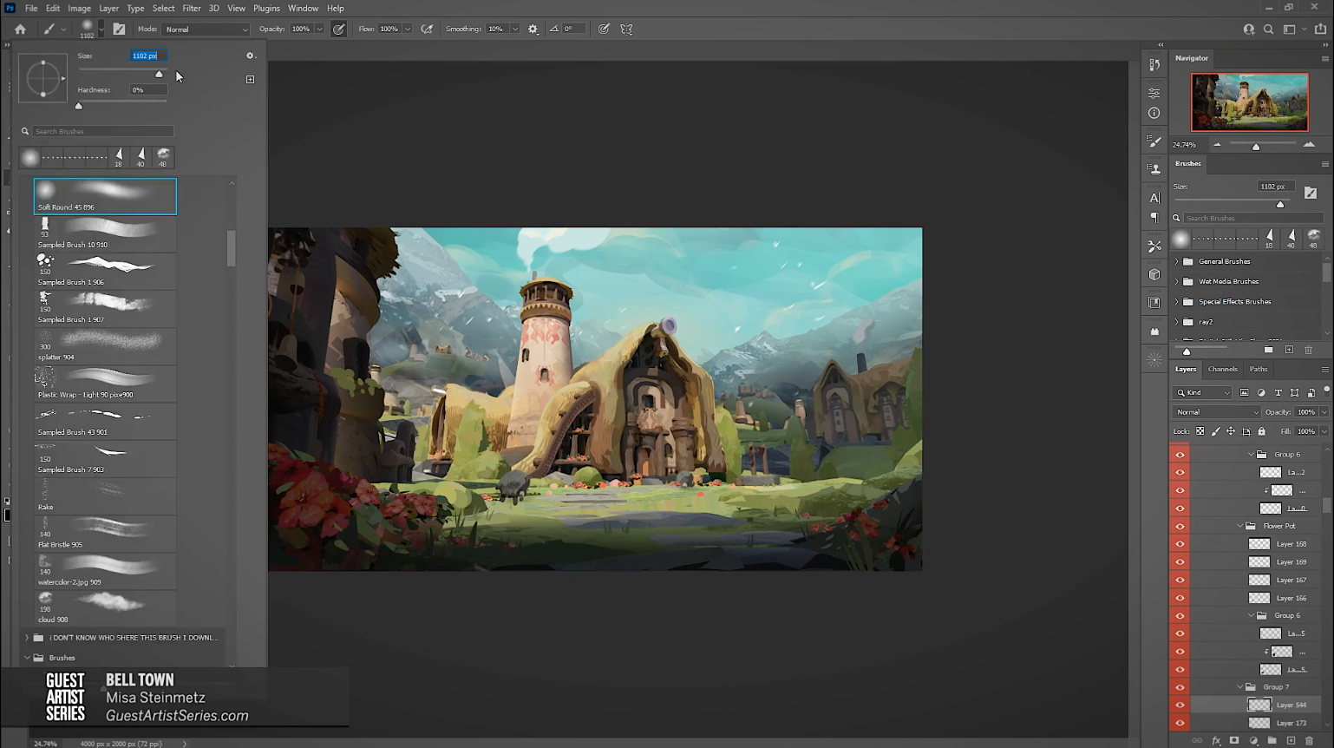Add a layer mask from Layers panel
1334x748 pixels.
pyautogui.click(x=1234, y=741)
